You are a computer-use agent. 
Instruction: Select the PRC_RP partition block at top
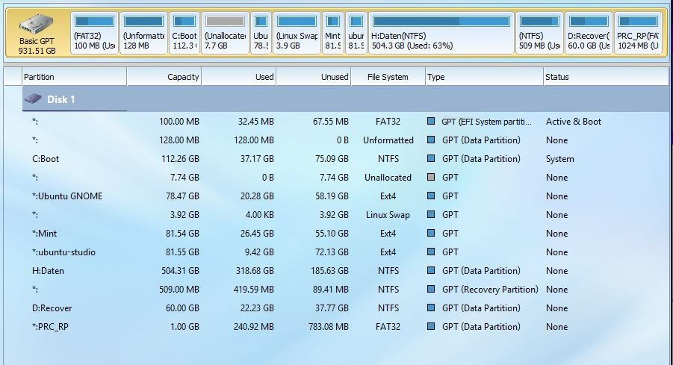638,34
